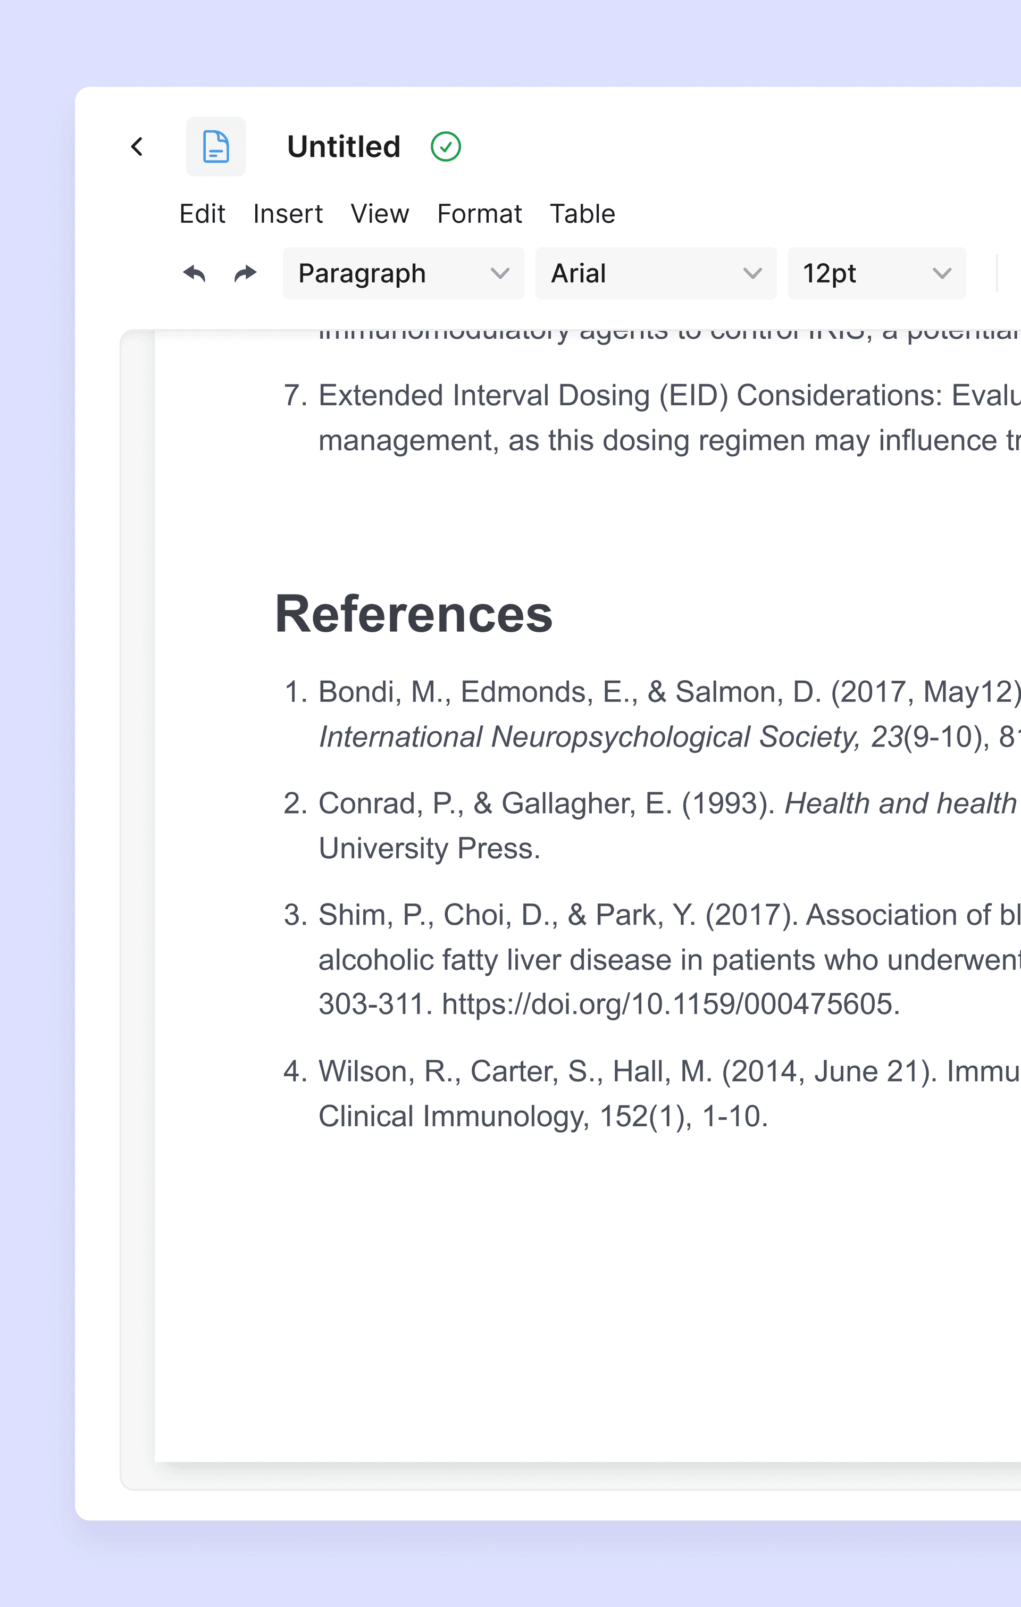Click the green saved checkmark icon
Viewport: 1021px width, 1607px height.
(x=445, y=147)
